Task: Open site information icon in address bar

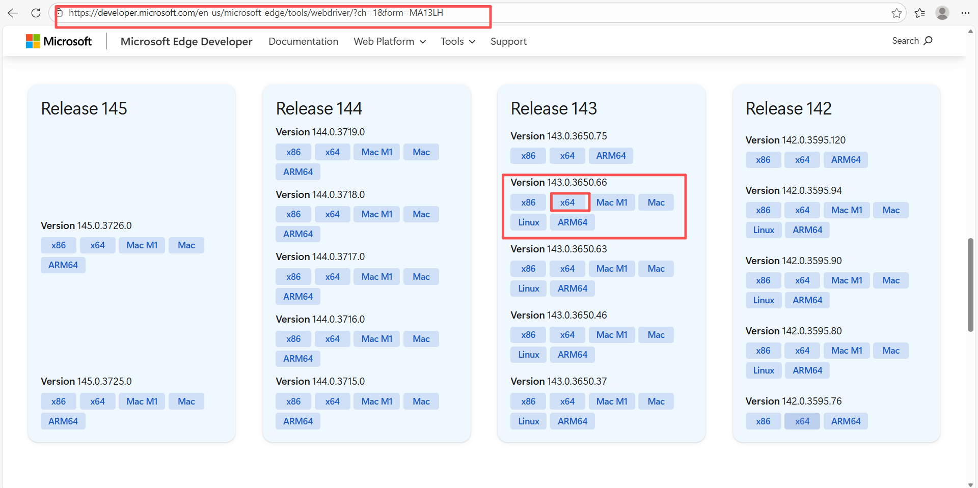Action: pos(59,13)
